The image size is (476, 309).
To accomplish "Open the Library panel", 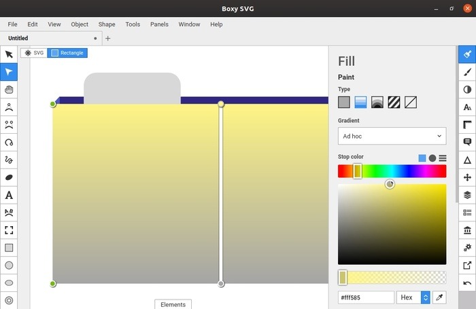I will 467,230.
